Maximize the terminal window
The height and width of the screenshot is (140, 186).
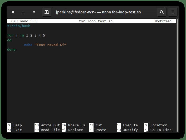pyautogui.click(x=34, y=12)
